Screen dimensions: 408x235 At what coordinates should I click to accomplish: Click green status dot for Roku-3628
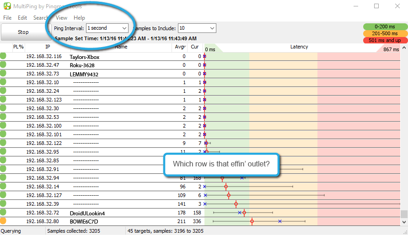3,65
